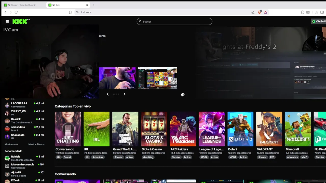Click the Conversando category title link

65,149
